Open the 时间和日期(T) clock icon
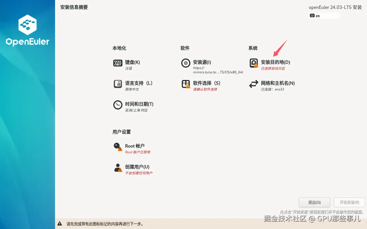The height and width of the screenshot is (229, 367). [118, 105]
